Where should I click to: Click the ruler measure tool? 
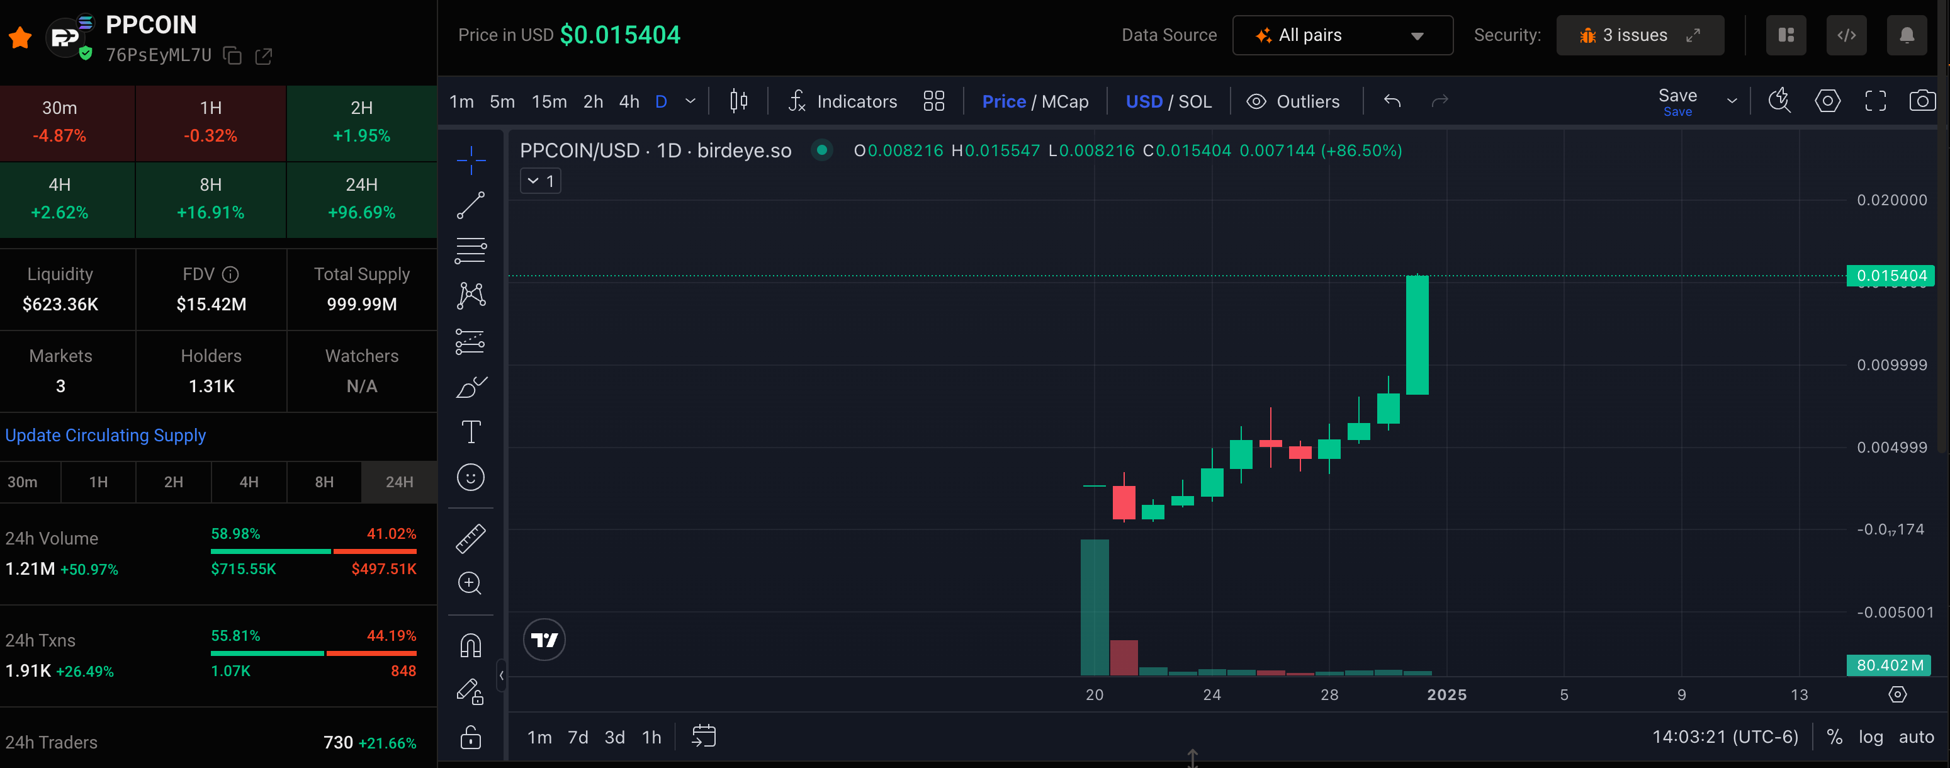tap(470, 538)
